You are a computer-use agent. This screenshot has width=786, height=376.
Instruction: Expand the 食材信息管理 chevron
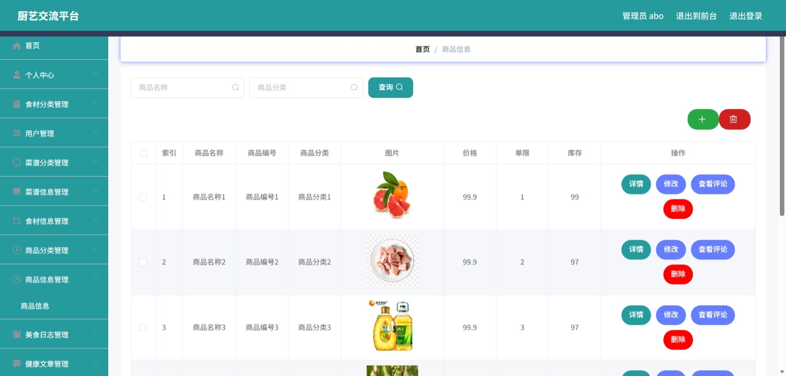pyautogui.click(x=96, y=220)
